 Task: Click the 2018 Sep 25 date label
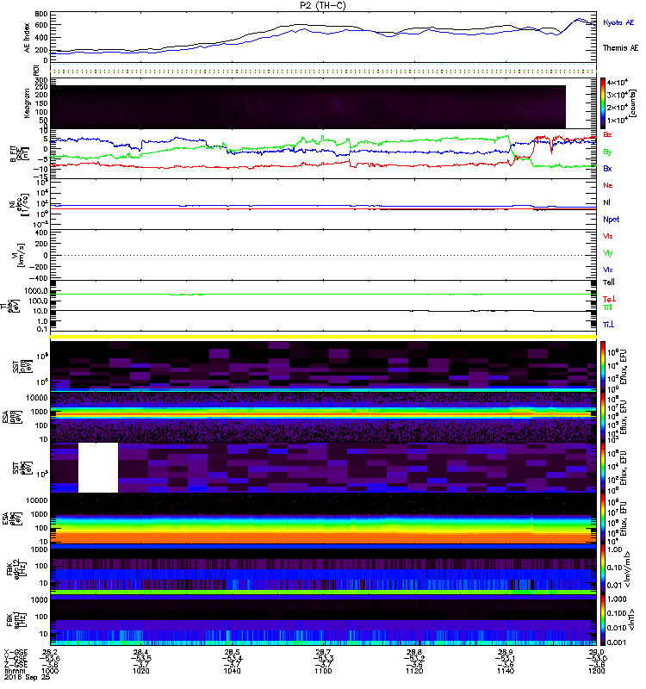[27, 677]
